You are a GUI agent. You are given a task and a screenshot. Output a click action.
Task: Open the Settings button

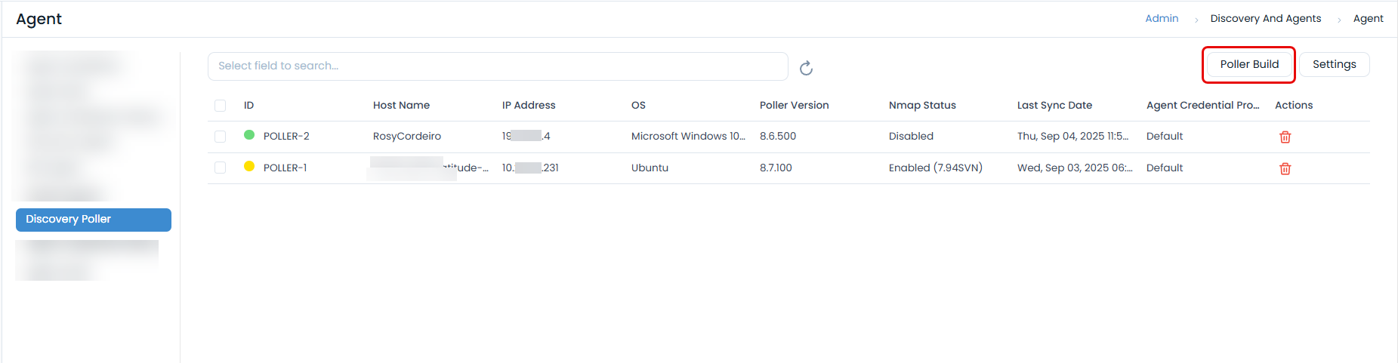1334,64
